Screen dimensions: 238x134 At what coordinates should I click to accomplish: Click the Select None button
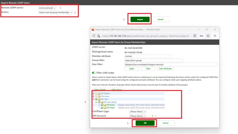[x=116, y=90]
